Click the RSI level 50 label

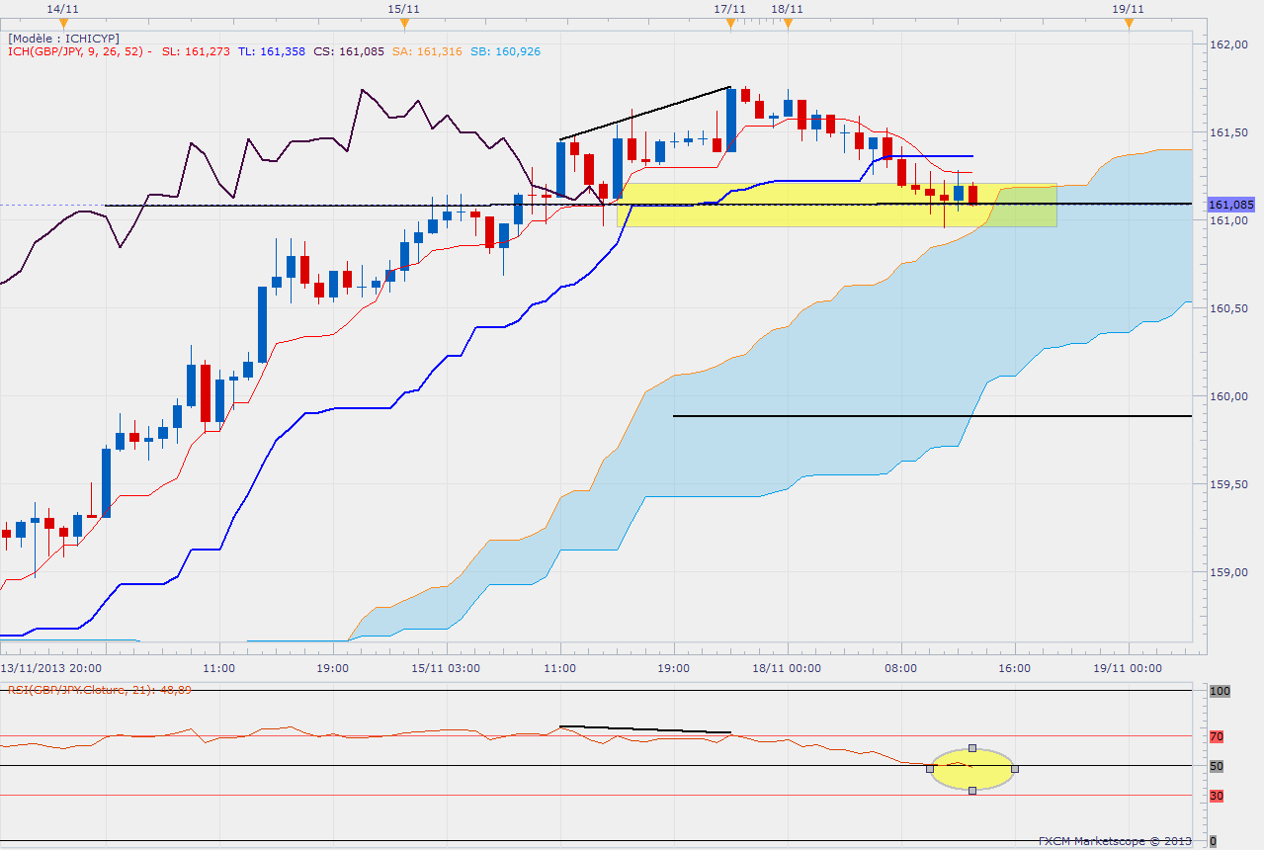[x=1217, y=766]
